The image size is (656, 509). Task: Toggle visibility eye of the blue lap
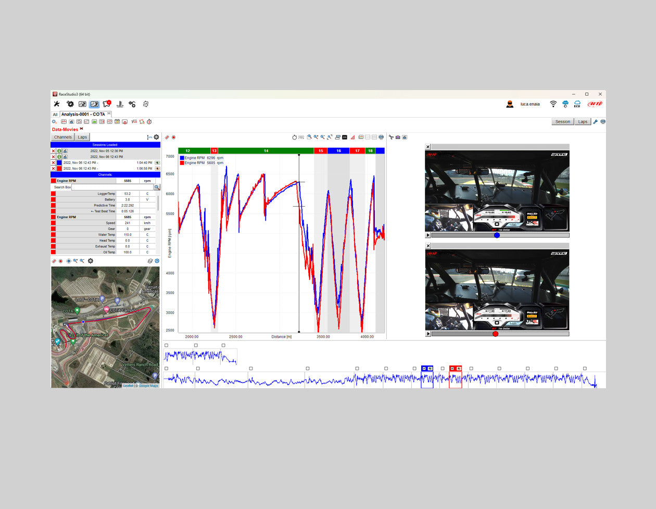tap(157, 163)
